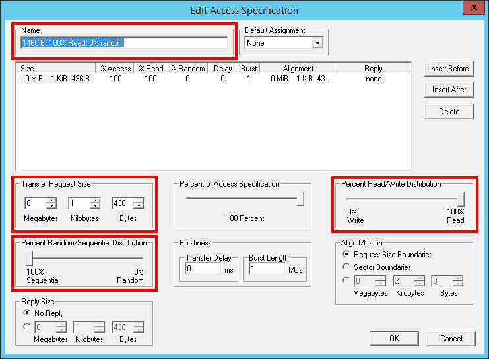Decrease Transfer Request Size Megabytes spinner
This screenshot has height=359, width=489.
51,206
